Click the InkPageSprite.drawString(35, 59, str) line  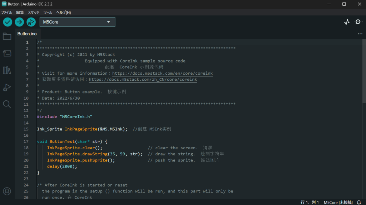[95, 154]
